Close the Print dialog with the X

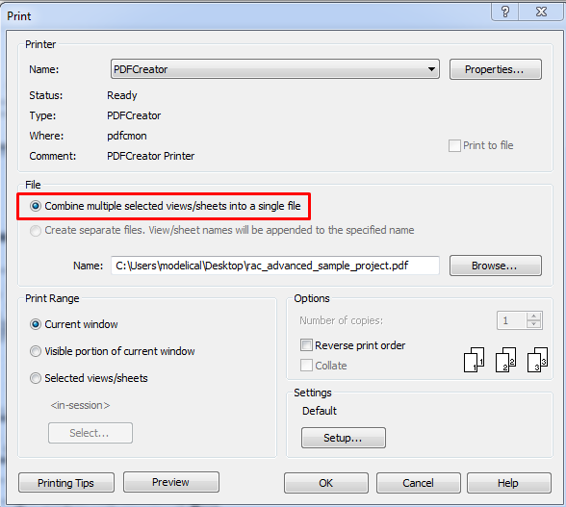[541, 13]
